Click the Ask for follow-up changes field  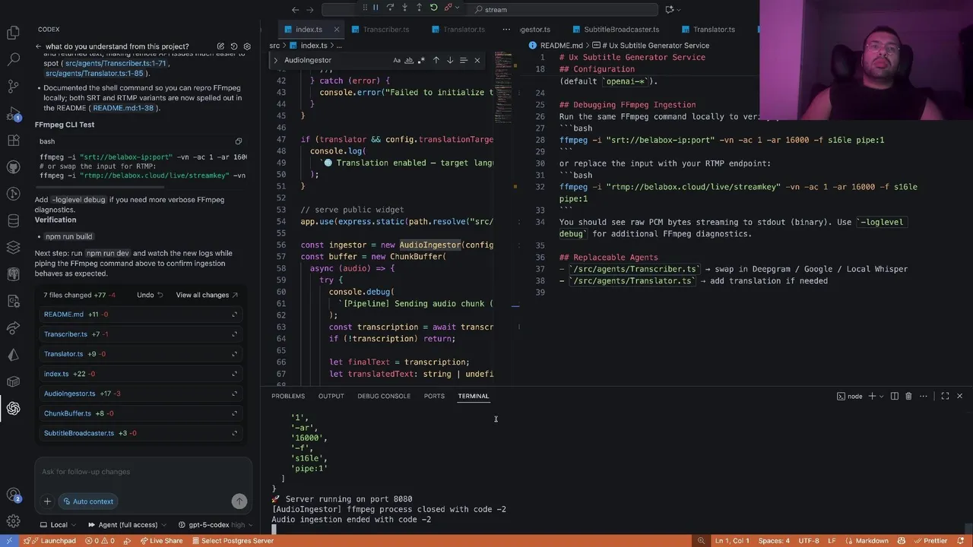pos(143,472)
